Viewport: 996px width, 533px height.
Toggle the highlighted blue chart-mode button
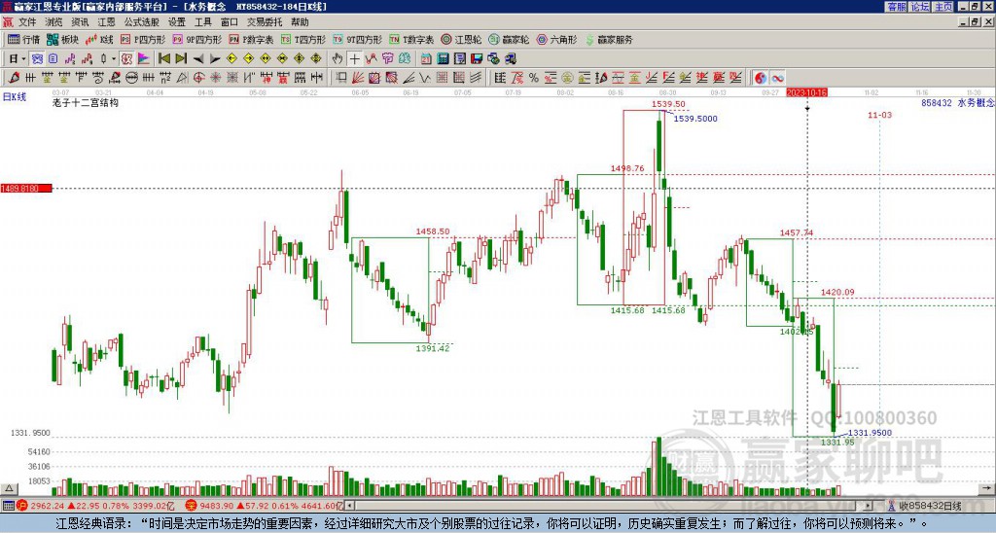click(x=38, y=58)
